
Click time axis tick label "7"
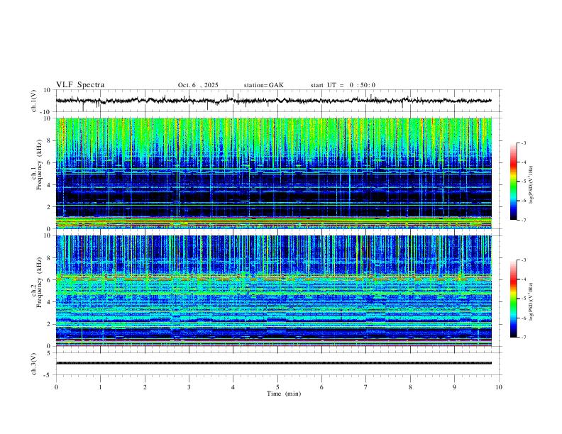[366, 387]
